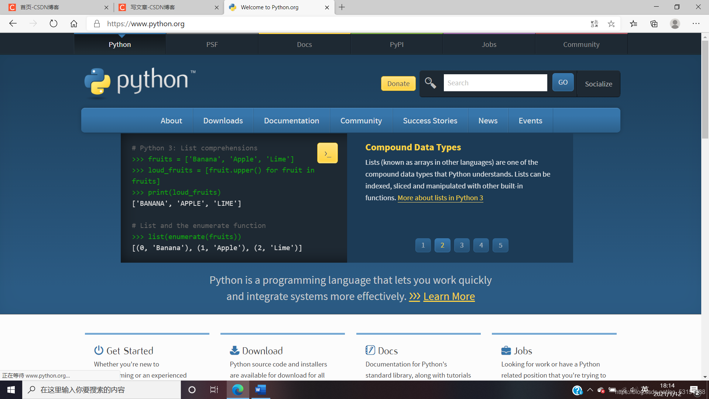Reload the python.org page
The height and width of the screenshot is (399, 709).
click(54, 24)
